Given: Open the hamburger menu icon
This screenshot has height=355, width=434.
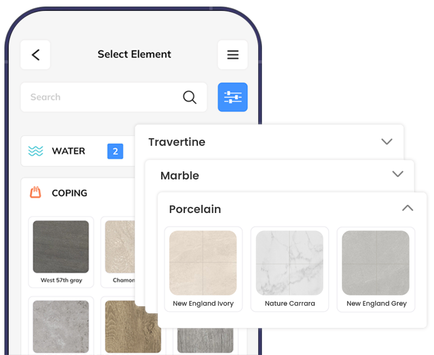Looking at the screenshot, I should point(233,54).
